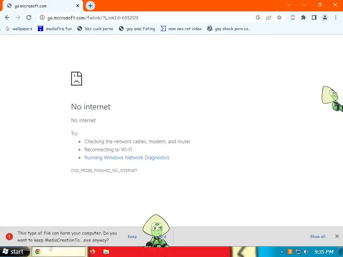Restore down the Chrome window

tap(320, 5)
